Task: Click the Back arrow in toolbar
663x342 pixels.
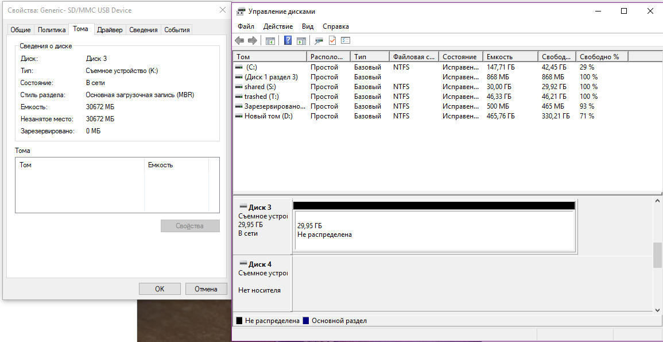Action: click(239, 40)
